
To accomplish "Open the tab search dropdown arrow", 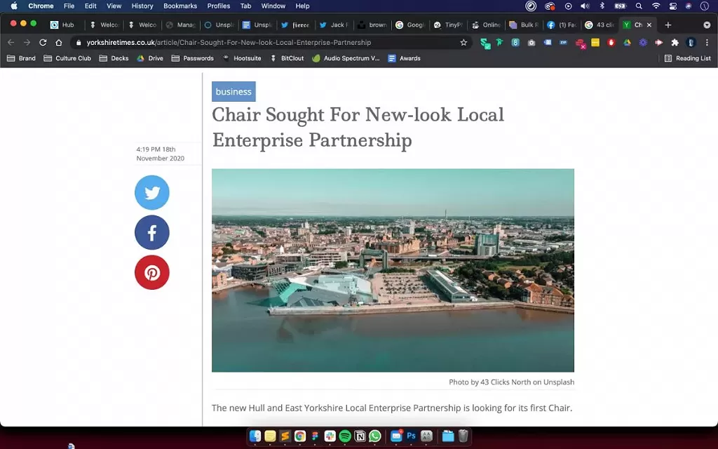I will [706, 25].
